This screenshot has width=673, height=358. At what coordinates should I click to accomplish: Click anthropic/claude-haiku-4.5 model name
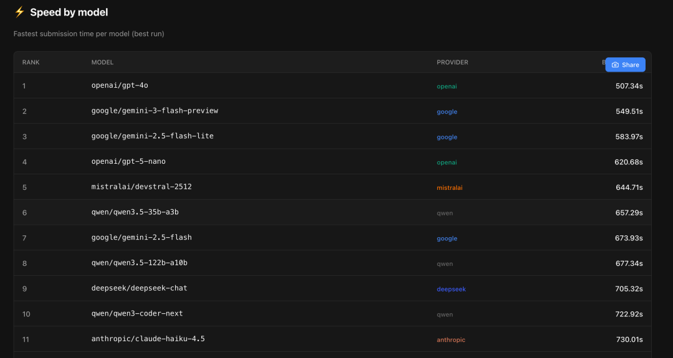[x=148, y=339]
